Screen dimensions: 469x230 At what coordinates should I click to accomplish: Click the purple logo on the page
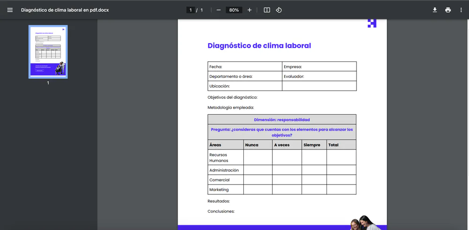pyautogui.click(x=372, y=23)
